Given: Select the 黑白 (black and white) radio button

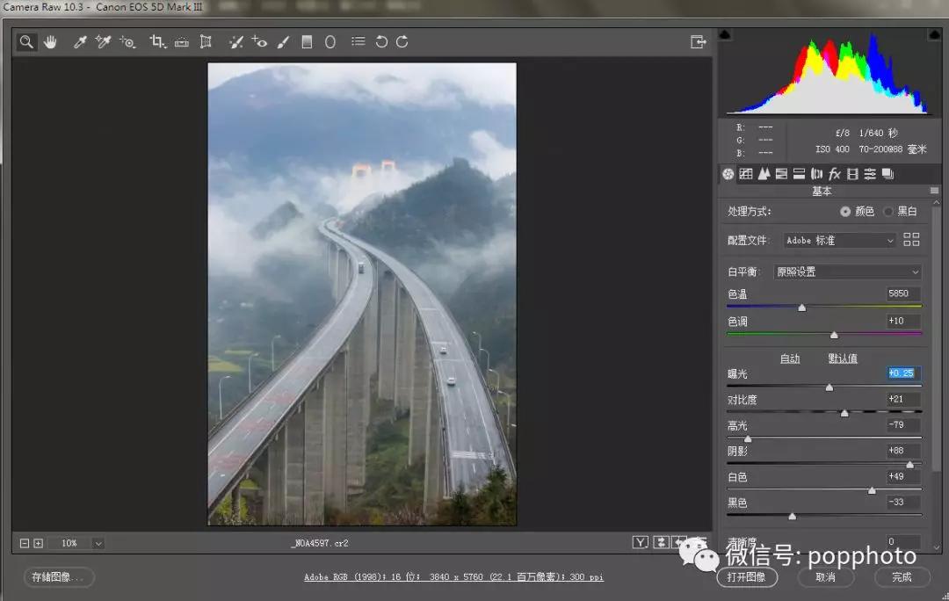Looking at the screenshot, I should [x=887, y=212].
